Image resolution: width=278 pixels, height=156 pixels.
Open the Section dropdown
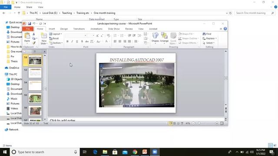point(56,43)
